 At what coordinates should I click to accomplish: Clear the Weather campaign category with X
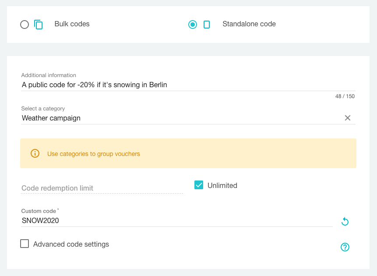point(348,118)
